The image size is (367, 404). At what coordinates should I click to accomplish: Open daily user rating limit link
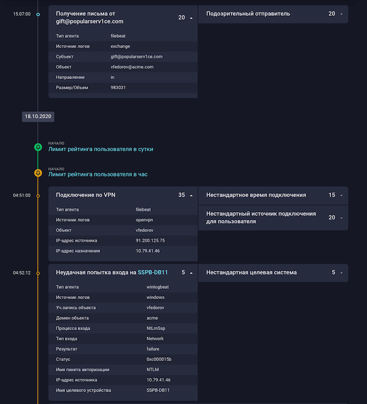pyautogui.click(x=101, y=149)
